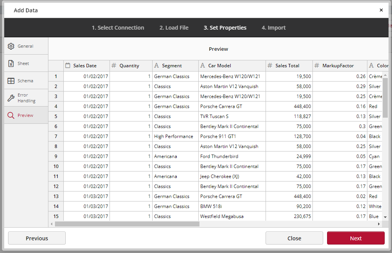Viewport: 392px width, 253px height.
Task: Click the number type icon on Quantity
Action: [114, 65]
